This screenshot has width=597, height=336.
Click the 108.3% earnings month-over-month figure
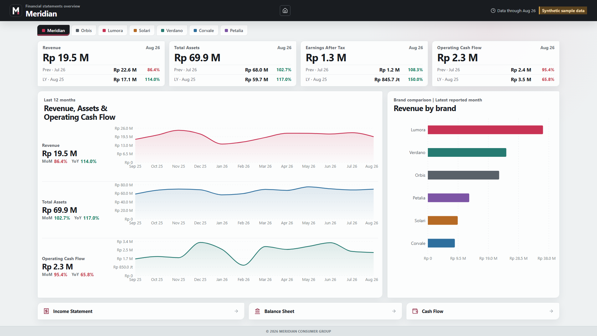point(415,70)
